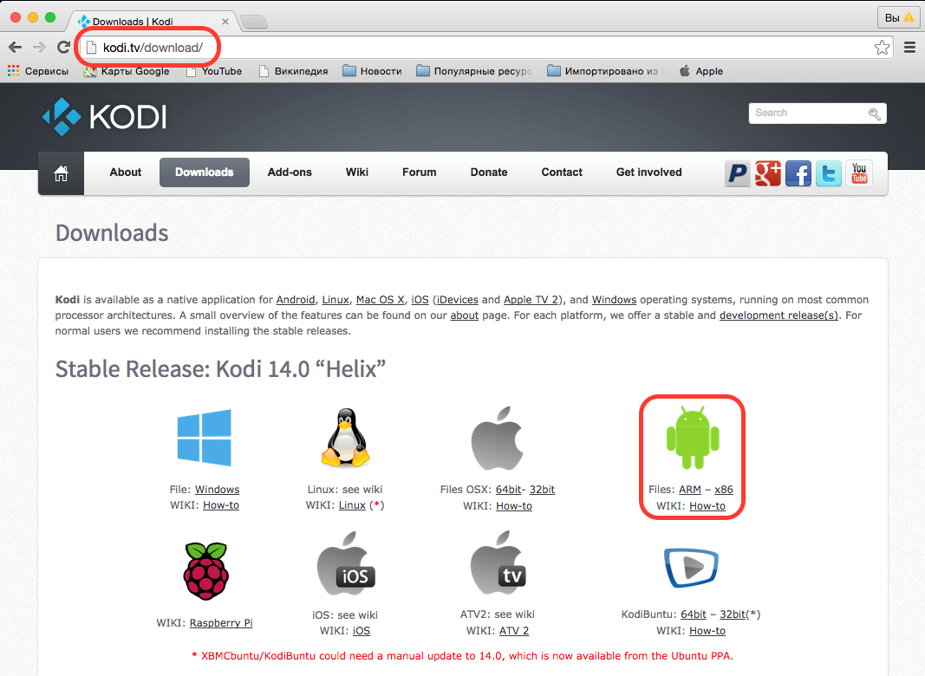
Task: Open the Apple bookmark
Action: tap(701, 71)
